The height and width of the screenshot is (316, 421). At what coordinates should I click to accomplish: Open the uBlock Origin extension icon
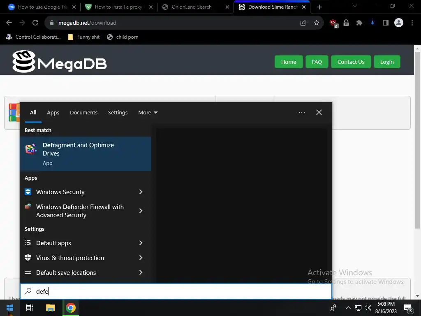pyautogui.click(x=334, y=23)
